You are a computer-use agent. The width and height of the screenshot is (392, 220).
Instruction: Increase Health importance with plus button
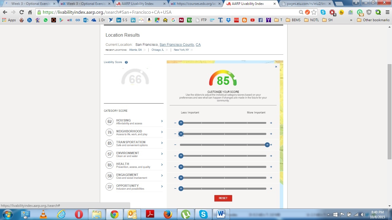(271, 167)
